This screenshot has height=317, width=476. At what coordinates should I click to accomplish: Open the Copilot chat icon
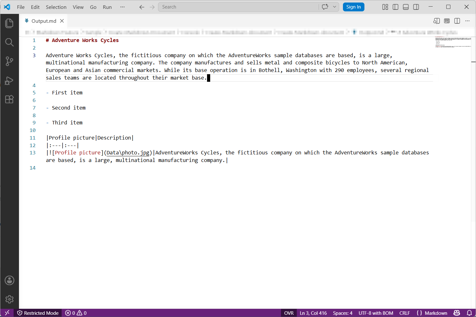pos(325,7)
